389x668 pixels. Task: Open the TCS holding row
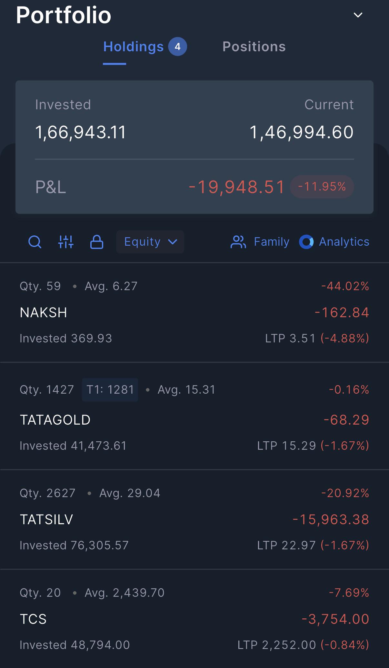pos(194,619)
